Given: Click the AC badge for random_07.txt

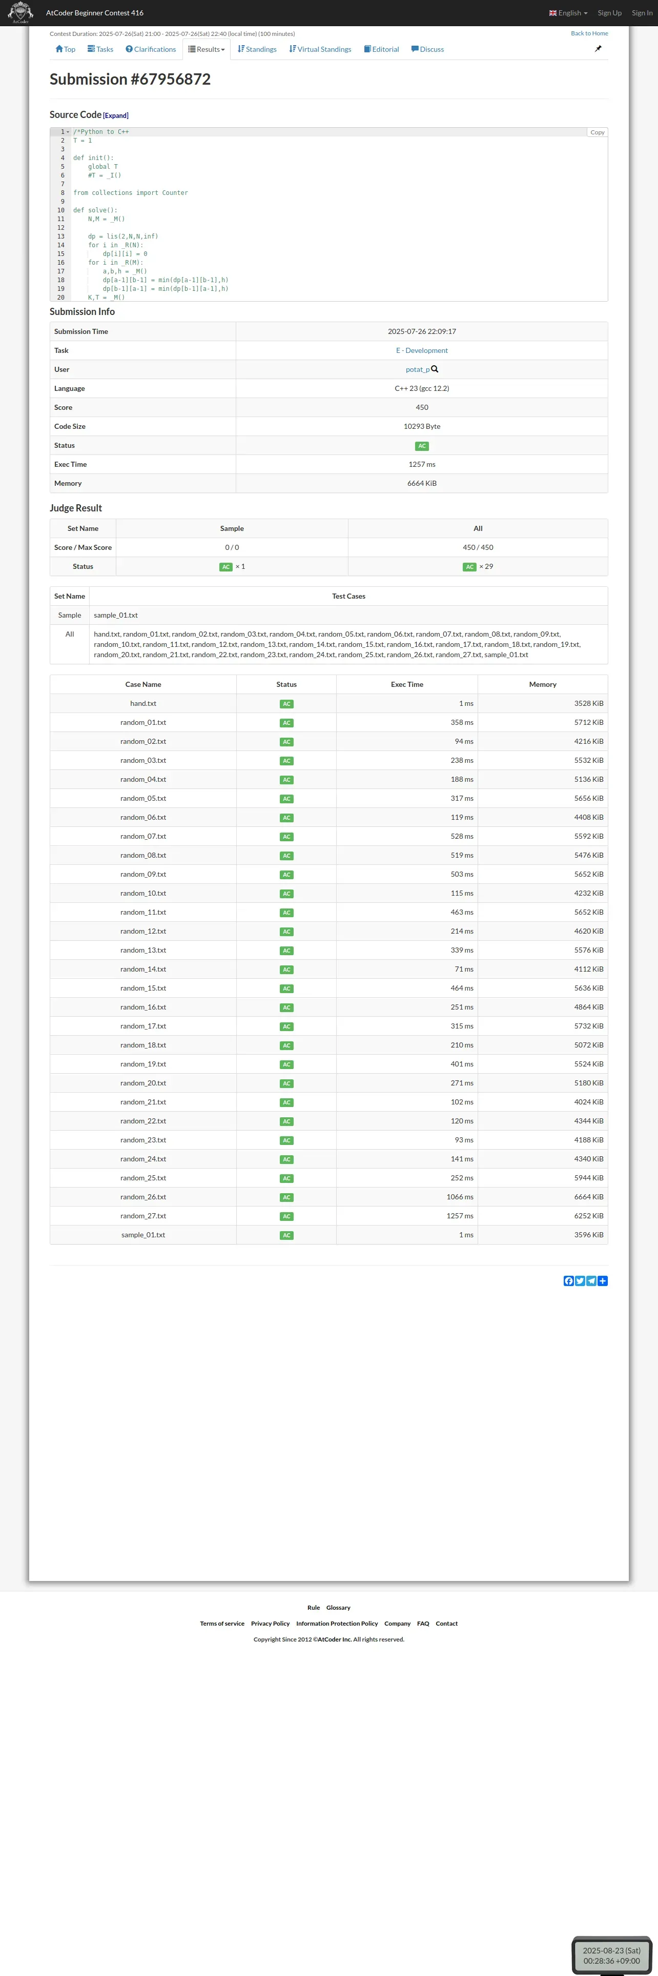Looking at the screenshot, I should (x=286, y=837).
